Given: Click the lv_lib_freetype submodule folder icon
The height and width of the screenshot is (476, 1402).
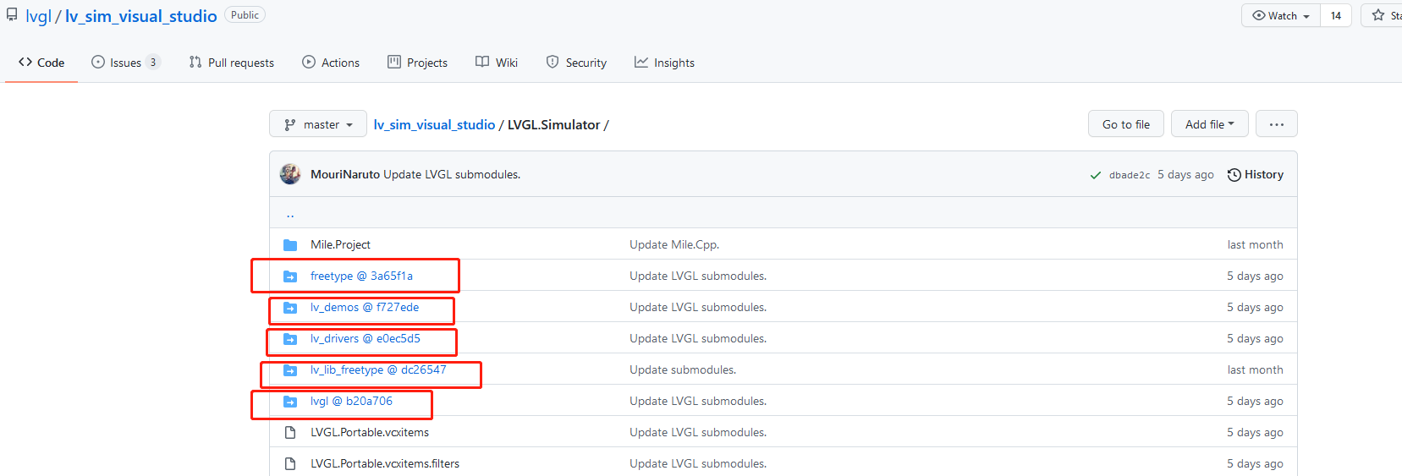Looking at the screenshot, I should coord(290,369).
